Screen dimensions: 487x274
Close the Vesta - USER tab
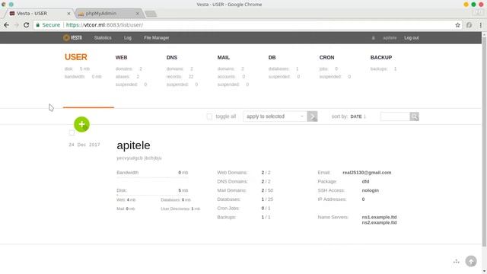(68, 14)
